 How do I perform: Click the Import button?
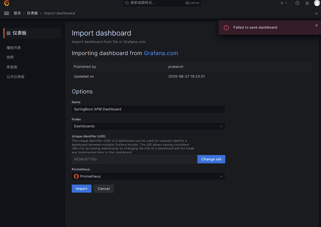coord(81,189)
